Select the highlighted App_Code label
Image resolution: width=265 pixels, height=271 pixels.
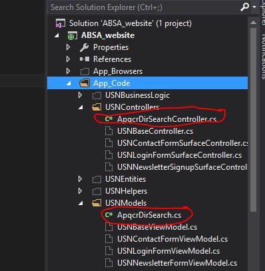112,83
